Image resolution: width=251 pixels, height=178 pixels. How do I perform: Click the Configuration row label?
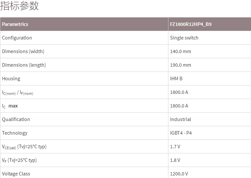17,38
